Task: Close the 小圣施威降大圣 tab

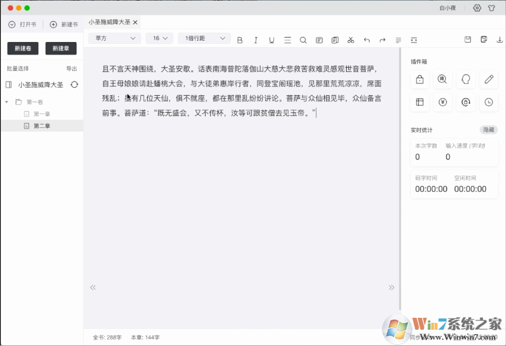Action: click(x=135, y=22)
